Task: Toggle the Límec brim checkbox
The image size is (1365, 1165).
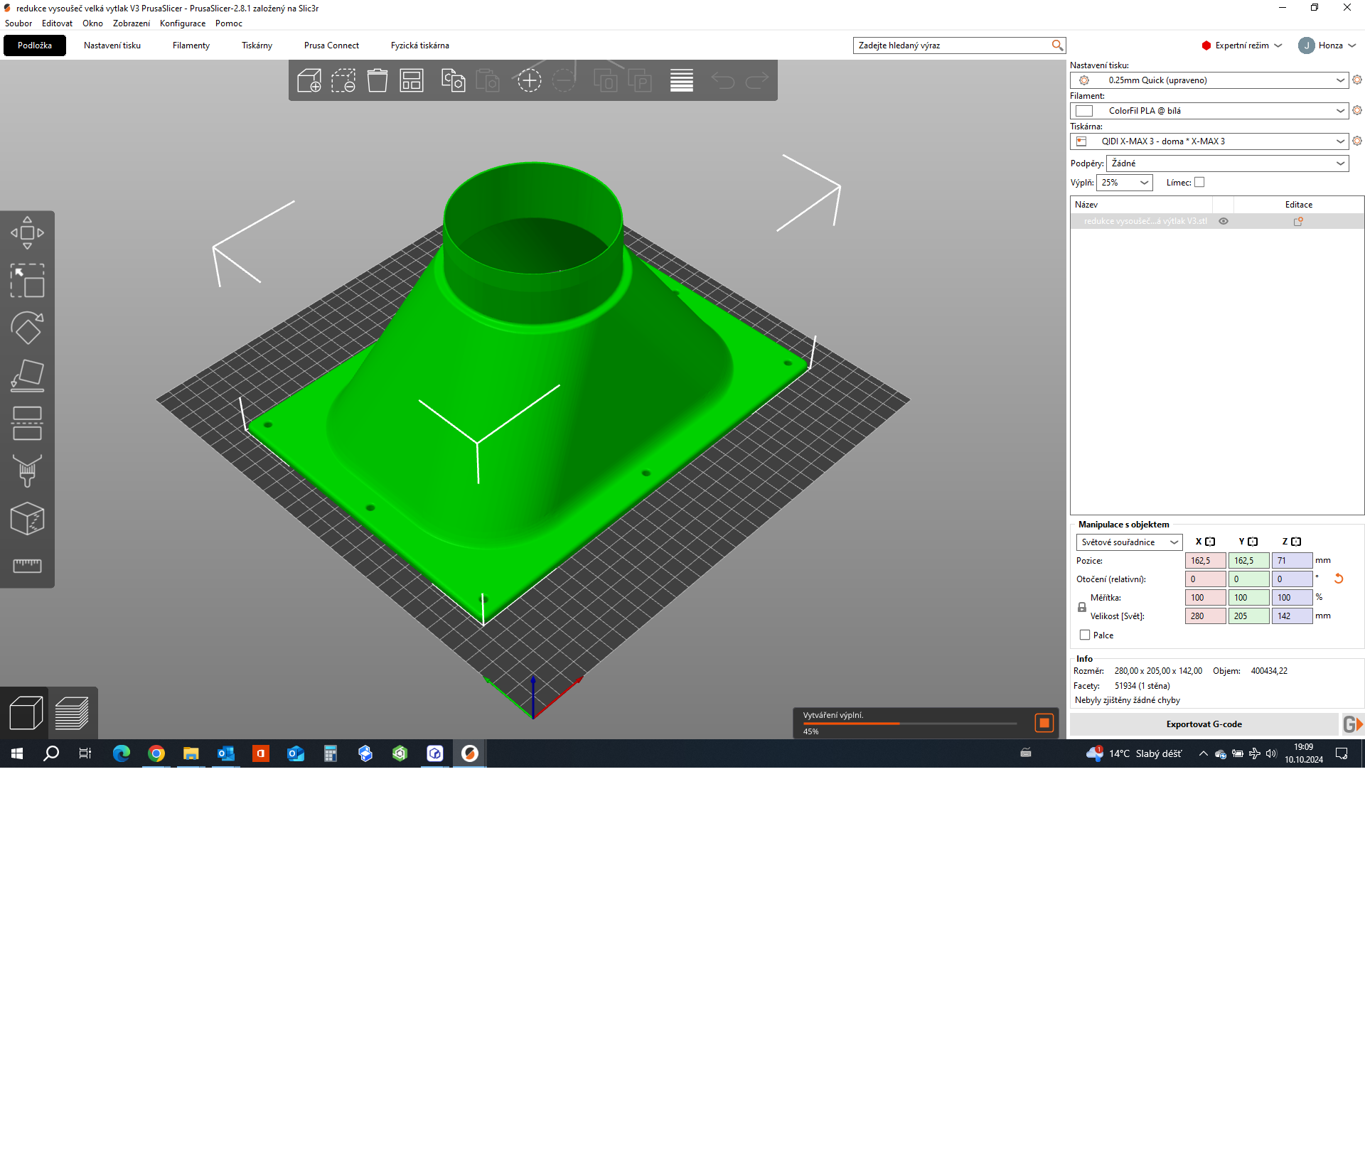Action: tap(1199, 183)
